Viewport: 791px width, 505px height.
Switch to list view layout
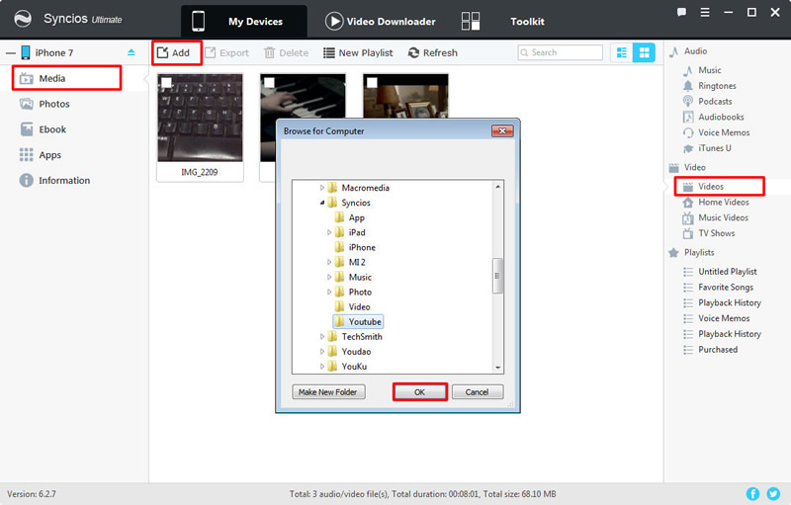[x=622, y=52]
